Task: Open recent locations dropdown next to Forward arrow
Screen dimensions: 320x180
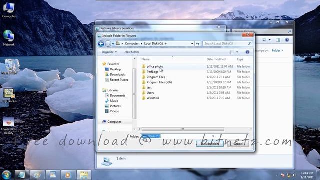Action: click(113, 44)
